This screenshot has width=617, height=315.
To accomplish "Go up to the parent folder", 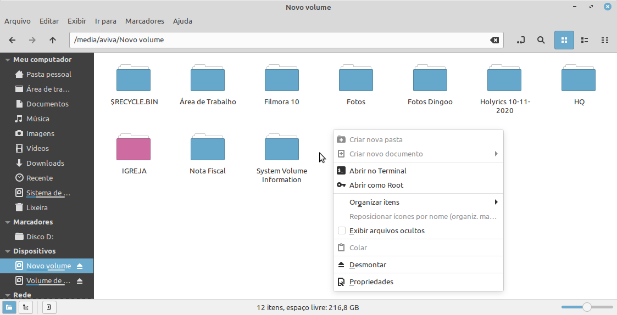I will pyautogui.click(x=53, y=40).
